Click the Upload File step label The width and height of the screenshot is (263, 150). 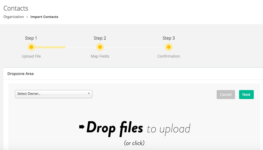31,56
